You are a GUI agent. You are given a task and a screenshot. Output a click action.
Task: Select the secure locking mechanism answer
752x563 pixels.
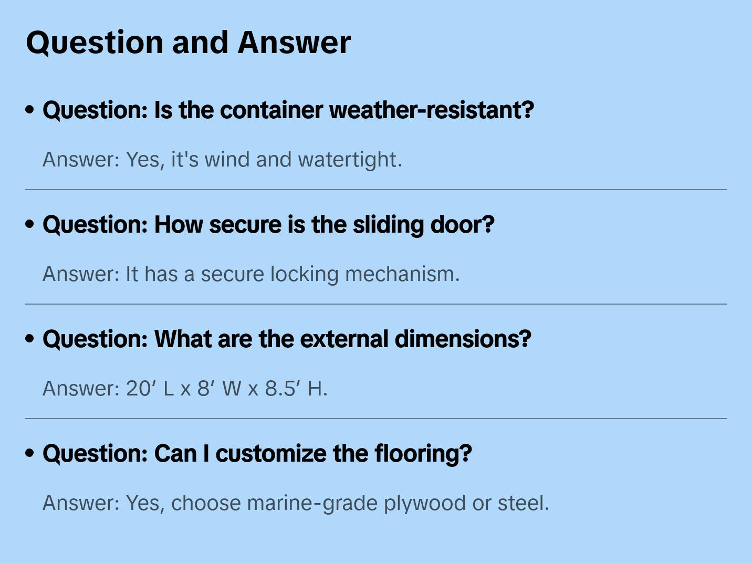click(x=251, y=274)
